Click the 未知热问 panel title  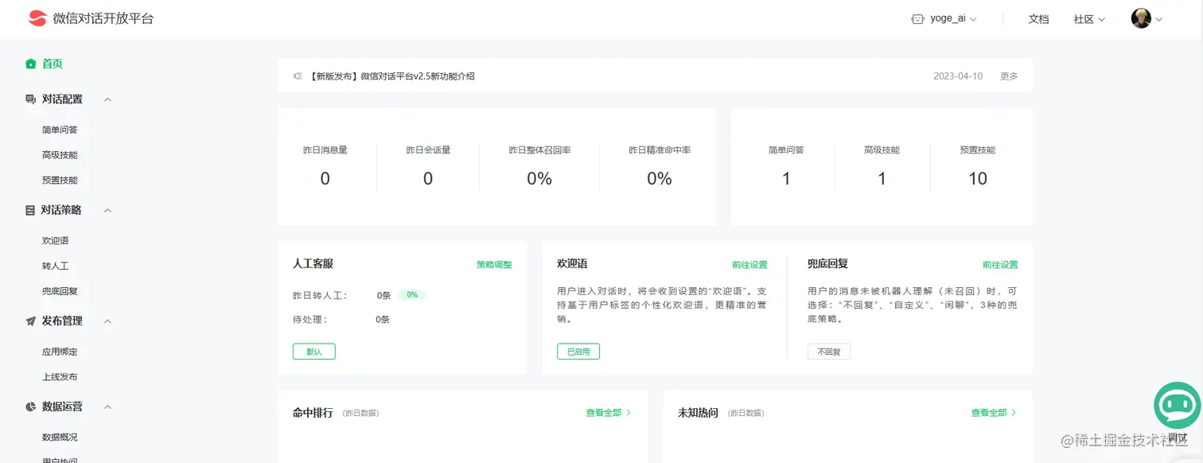coord(698,413)
